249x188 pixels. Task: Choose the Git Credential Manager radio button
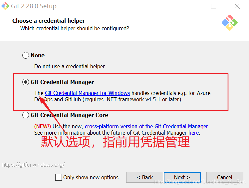click(x=26, y=82)
